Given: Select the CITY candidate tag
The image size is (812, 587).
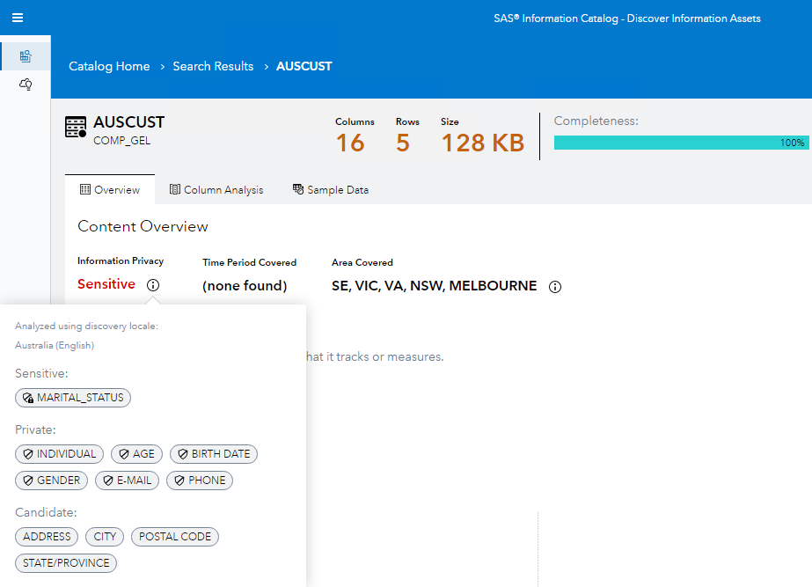Looking at the screenshot, I should [105, 536].
